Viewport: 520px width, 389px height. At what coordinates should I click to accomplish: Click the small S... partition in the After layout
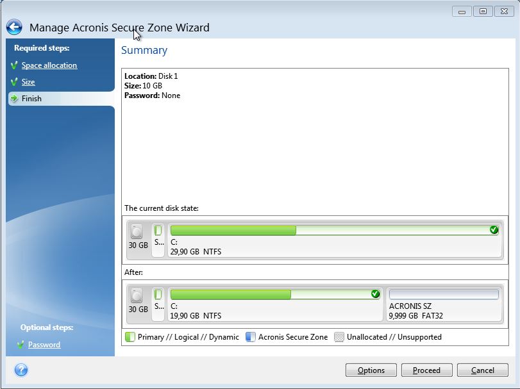[x=158, y=304]
